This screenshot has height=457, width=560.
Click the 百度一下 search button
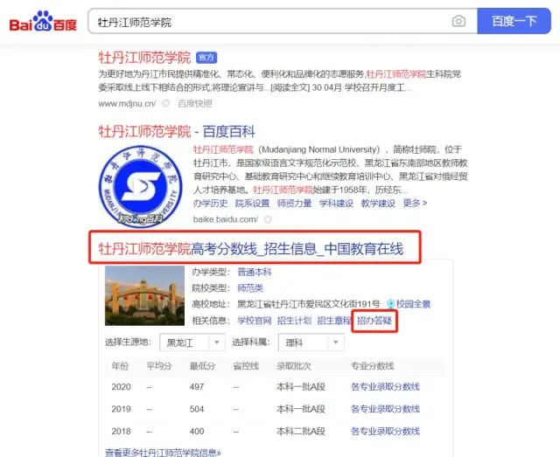514,21
